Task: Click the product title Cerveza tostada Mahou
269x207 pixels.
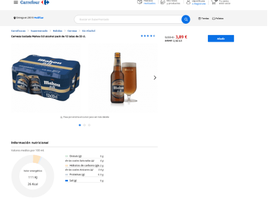Action: (x=48, y=36)
